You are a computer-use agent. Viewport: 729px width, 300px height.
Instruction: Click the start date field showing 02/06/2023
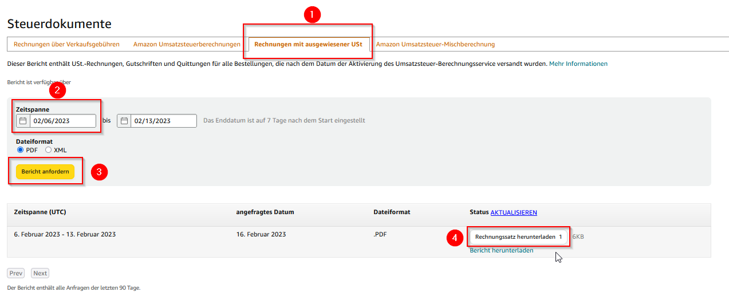[x=62, y=121]
